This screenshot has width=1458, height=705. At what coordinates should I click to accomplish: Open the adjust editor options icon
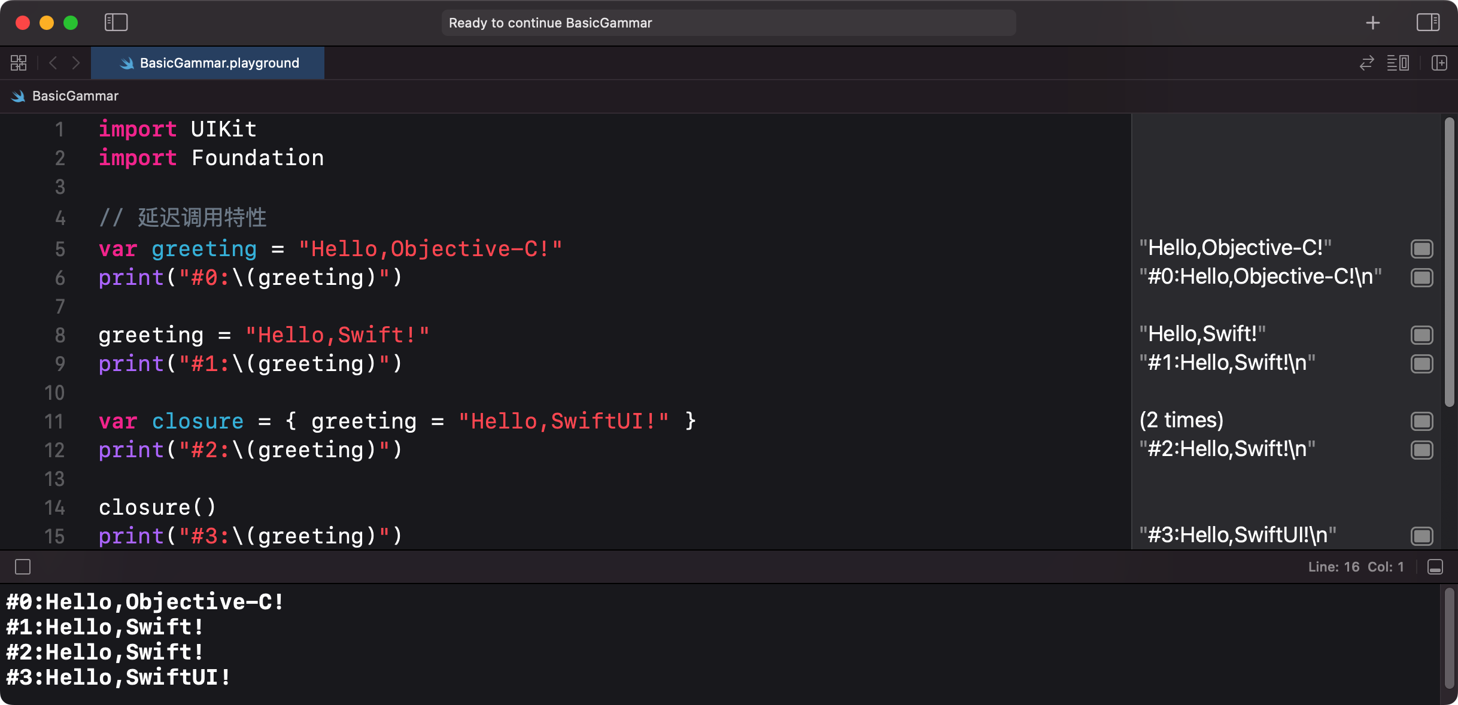[1398, 63]
